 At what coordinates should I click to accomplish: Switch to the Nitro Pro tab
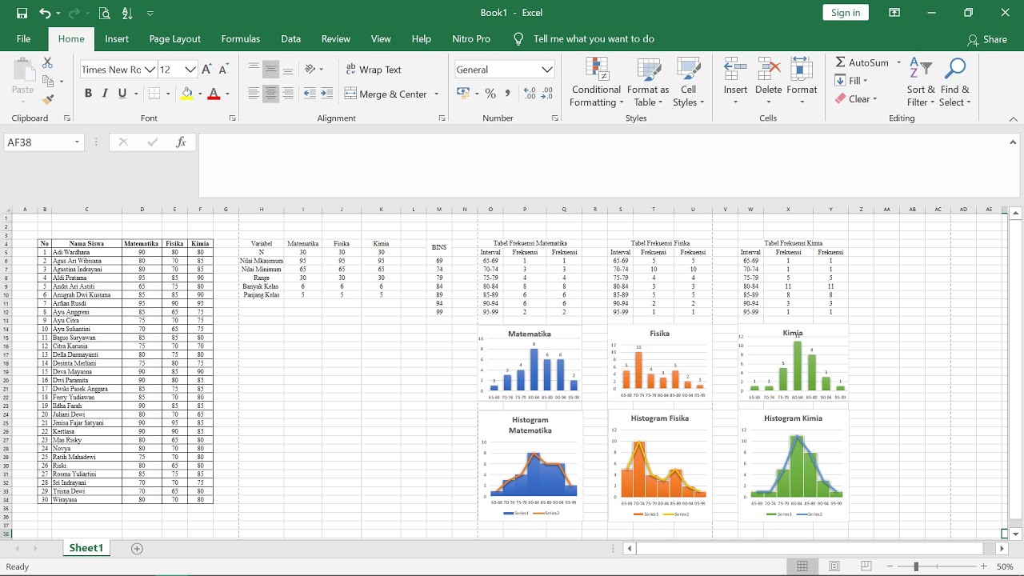coord(471,38)
